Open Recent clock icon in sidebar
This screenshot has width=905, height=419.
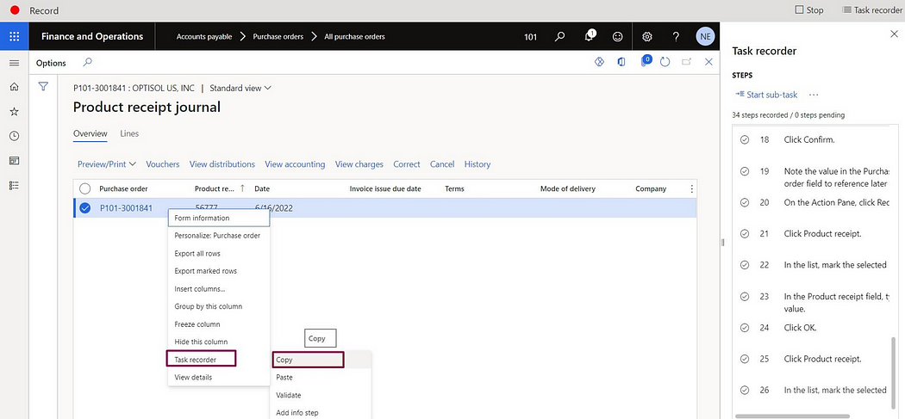pos(15,136)
